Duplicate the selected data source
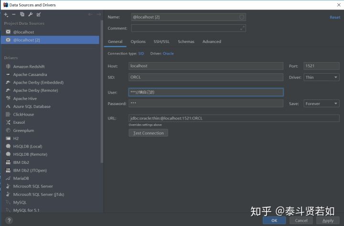 pos(22,14)
